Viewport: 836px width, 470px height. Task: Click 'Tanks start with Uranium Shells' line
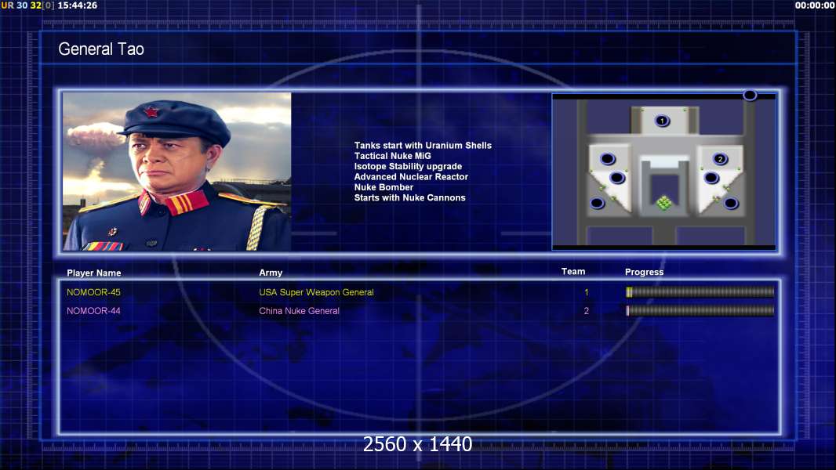coord(423,146)
